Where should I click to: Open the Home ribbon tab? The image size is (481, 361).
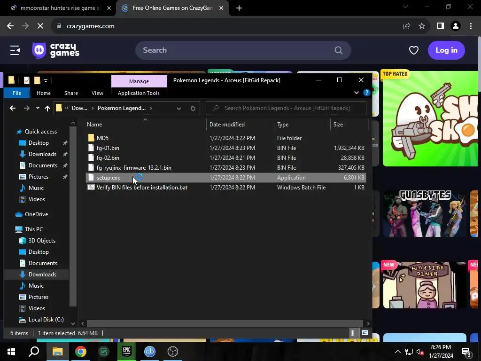(x=44, y=93)
